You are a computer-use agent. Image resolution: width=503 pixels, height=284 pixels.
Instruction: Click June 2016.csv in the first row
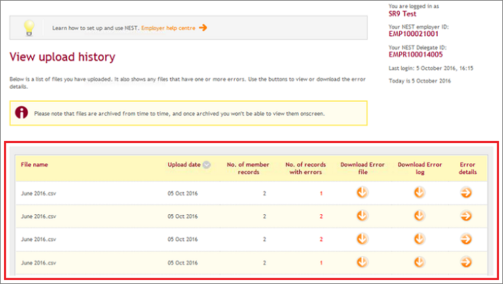[39, 193]
